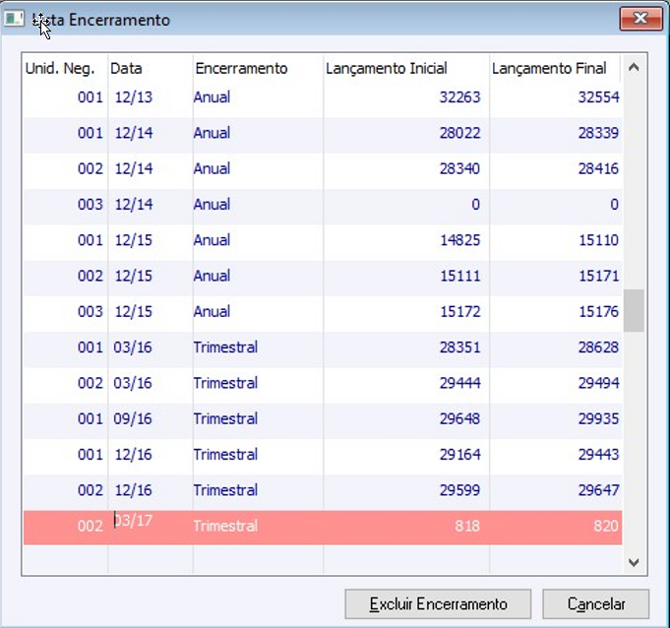Click the Lançamento Final column header
Viewport: 670px width, 628px height.
(549, 68)
